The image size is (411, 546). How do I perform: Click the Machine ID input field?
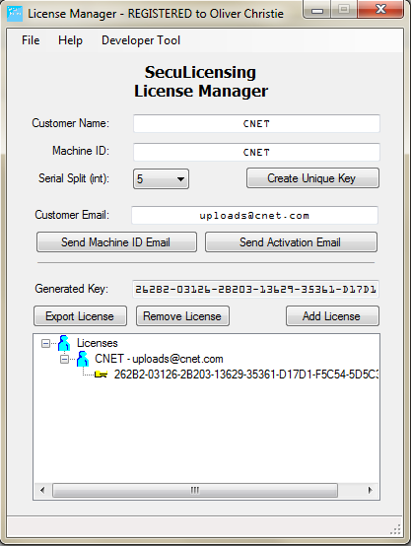tap(256, 152)
